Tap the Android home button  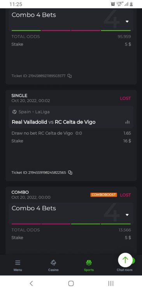click(x=71, y=283)
